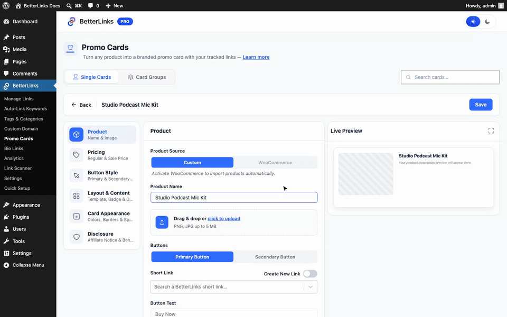Click the Product Name input field
507x317 pixels.
234,197
